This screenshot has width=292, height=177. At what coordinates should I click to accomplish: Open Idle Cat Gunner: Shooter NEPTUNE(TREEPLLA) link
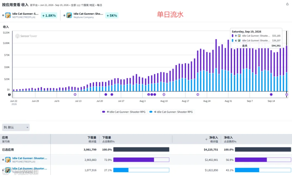tap(30, 158)
